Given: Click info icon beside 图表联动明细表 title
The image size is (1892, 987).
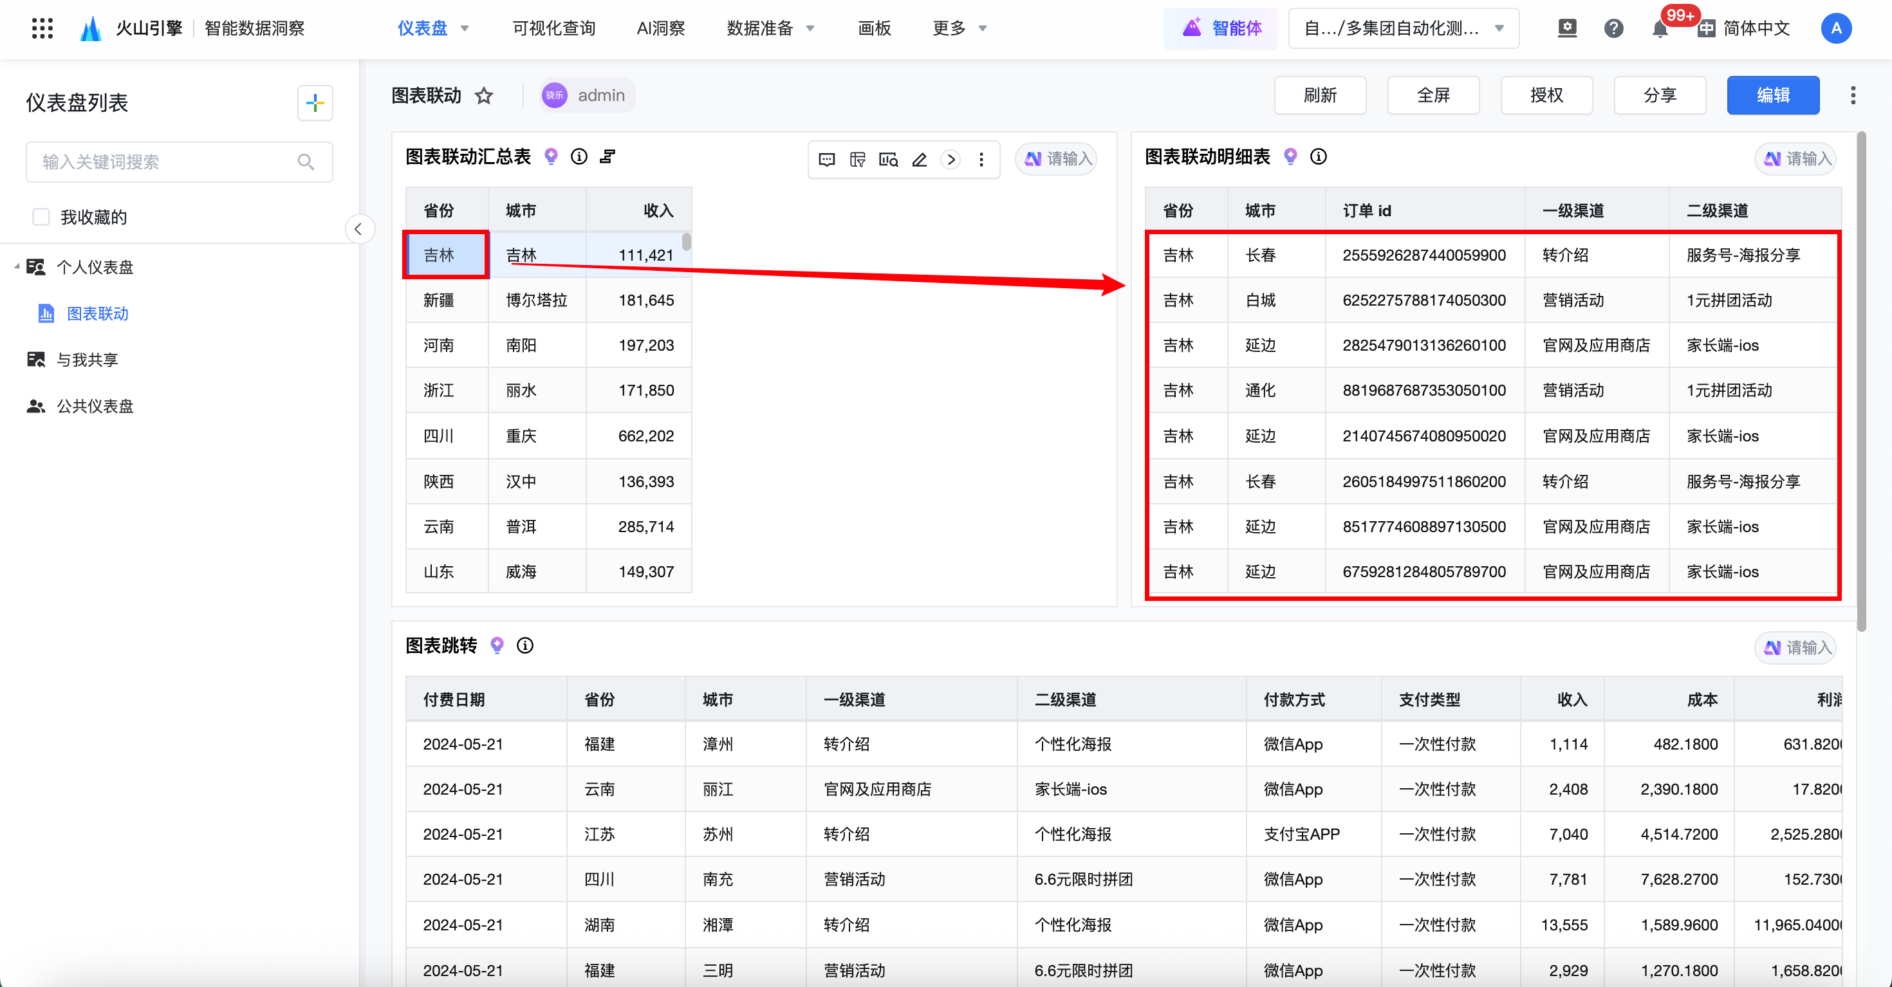Looking at the screenshot, I should click(x=1319, y=156).
